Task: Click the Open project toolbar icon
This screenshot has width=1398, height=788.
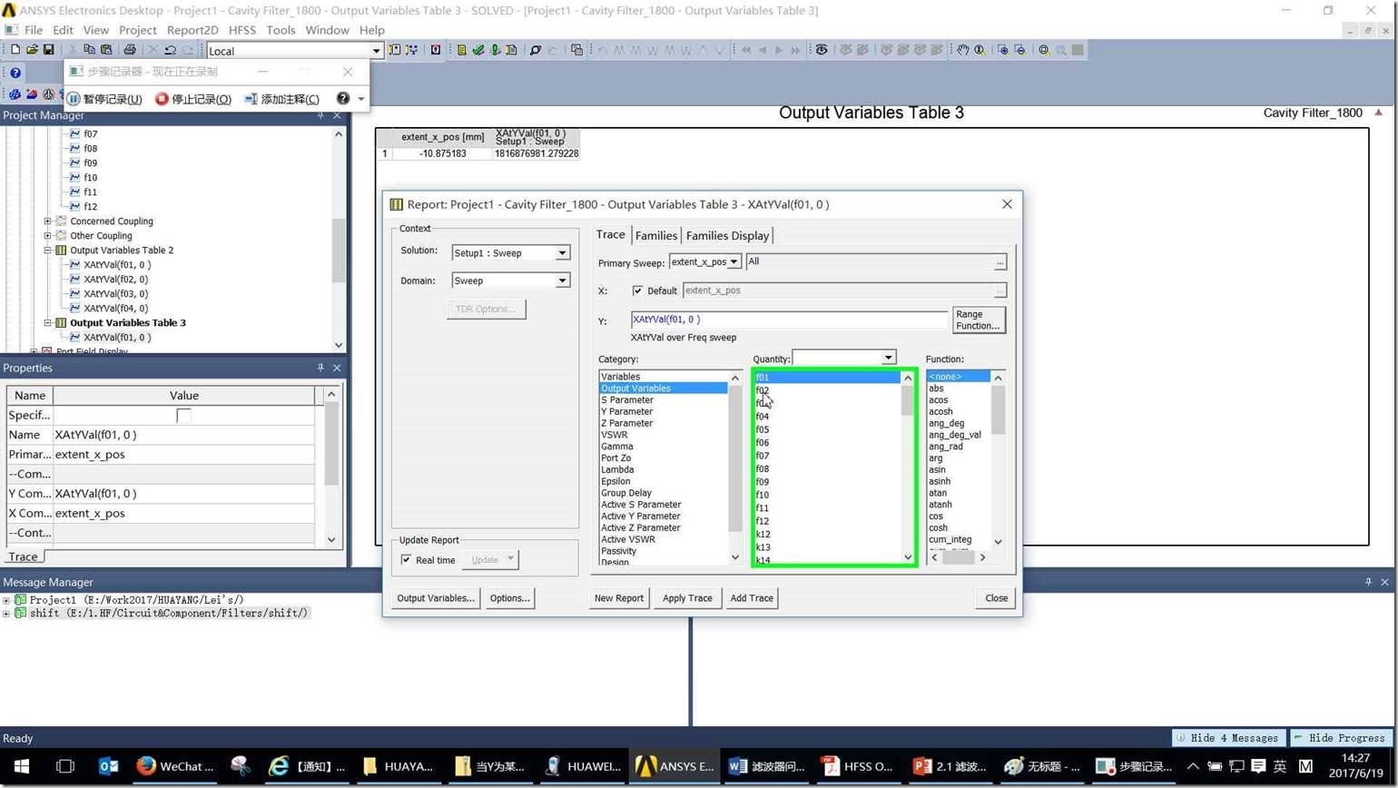Action: (32, 50)
